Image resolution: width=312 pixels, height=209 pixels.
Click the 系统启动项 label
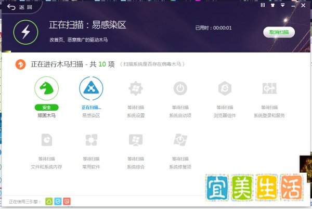coord(180,115)
